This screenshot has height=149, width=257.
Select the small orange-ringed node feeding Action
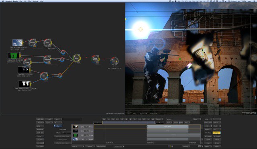click(60, 76)
